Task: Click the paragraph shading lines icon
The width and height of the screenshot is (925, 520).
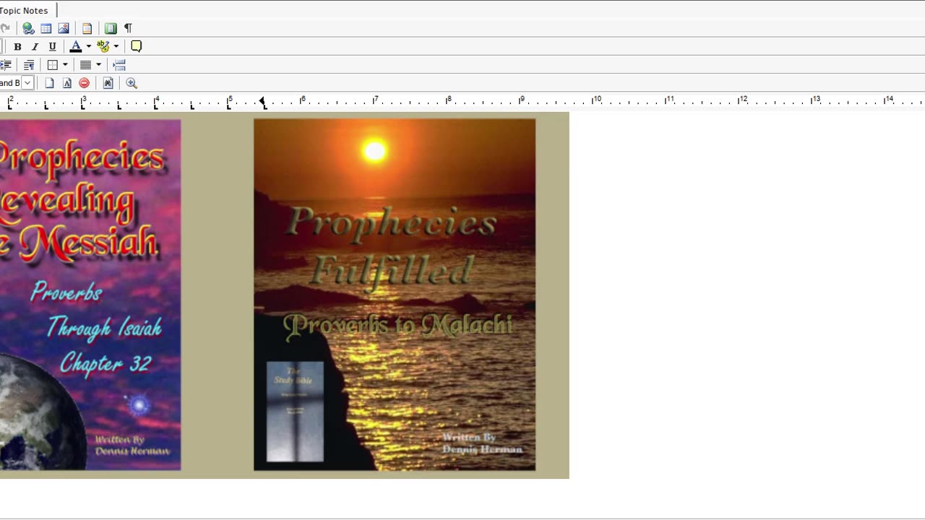Action: pyautogui.click(x=85, y=65)
